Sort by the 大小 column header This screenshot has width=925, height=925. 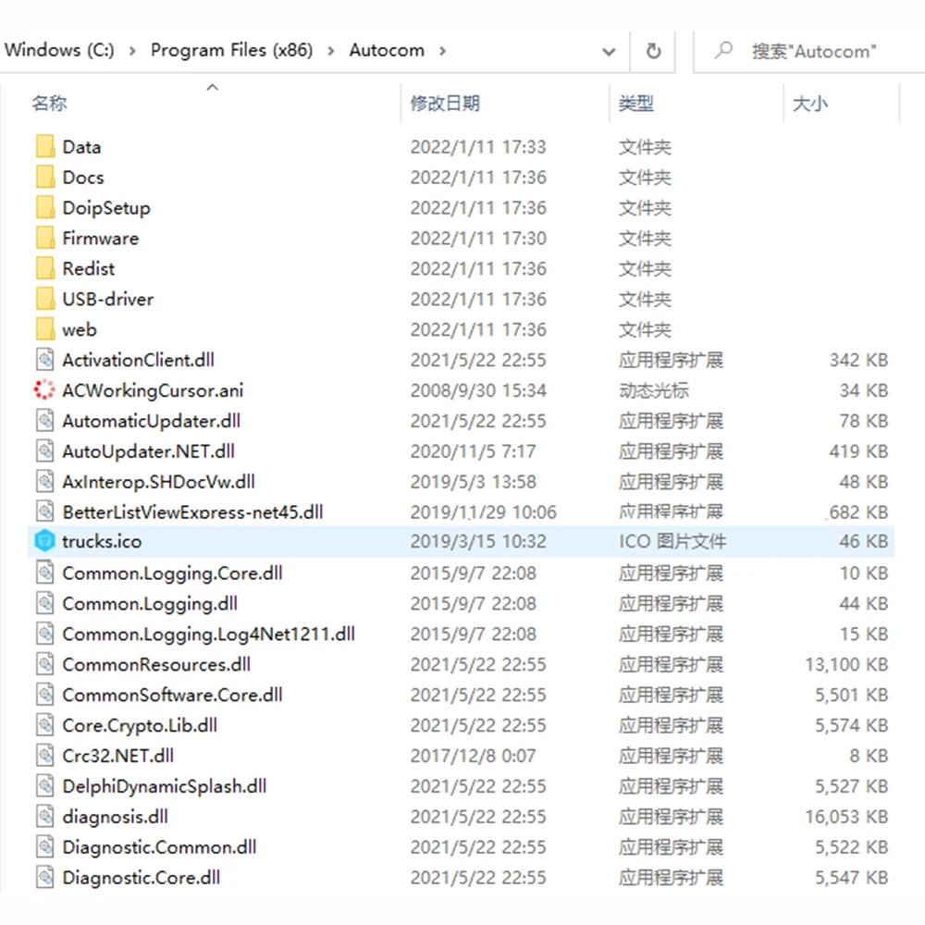[810, 104]
